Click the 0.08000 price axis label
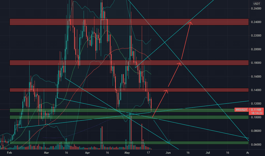The width and height of the screenshot is (265, 156). pos(256,131)
